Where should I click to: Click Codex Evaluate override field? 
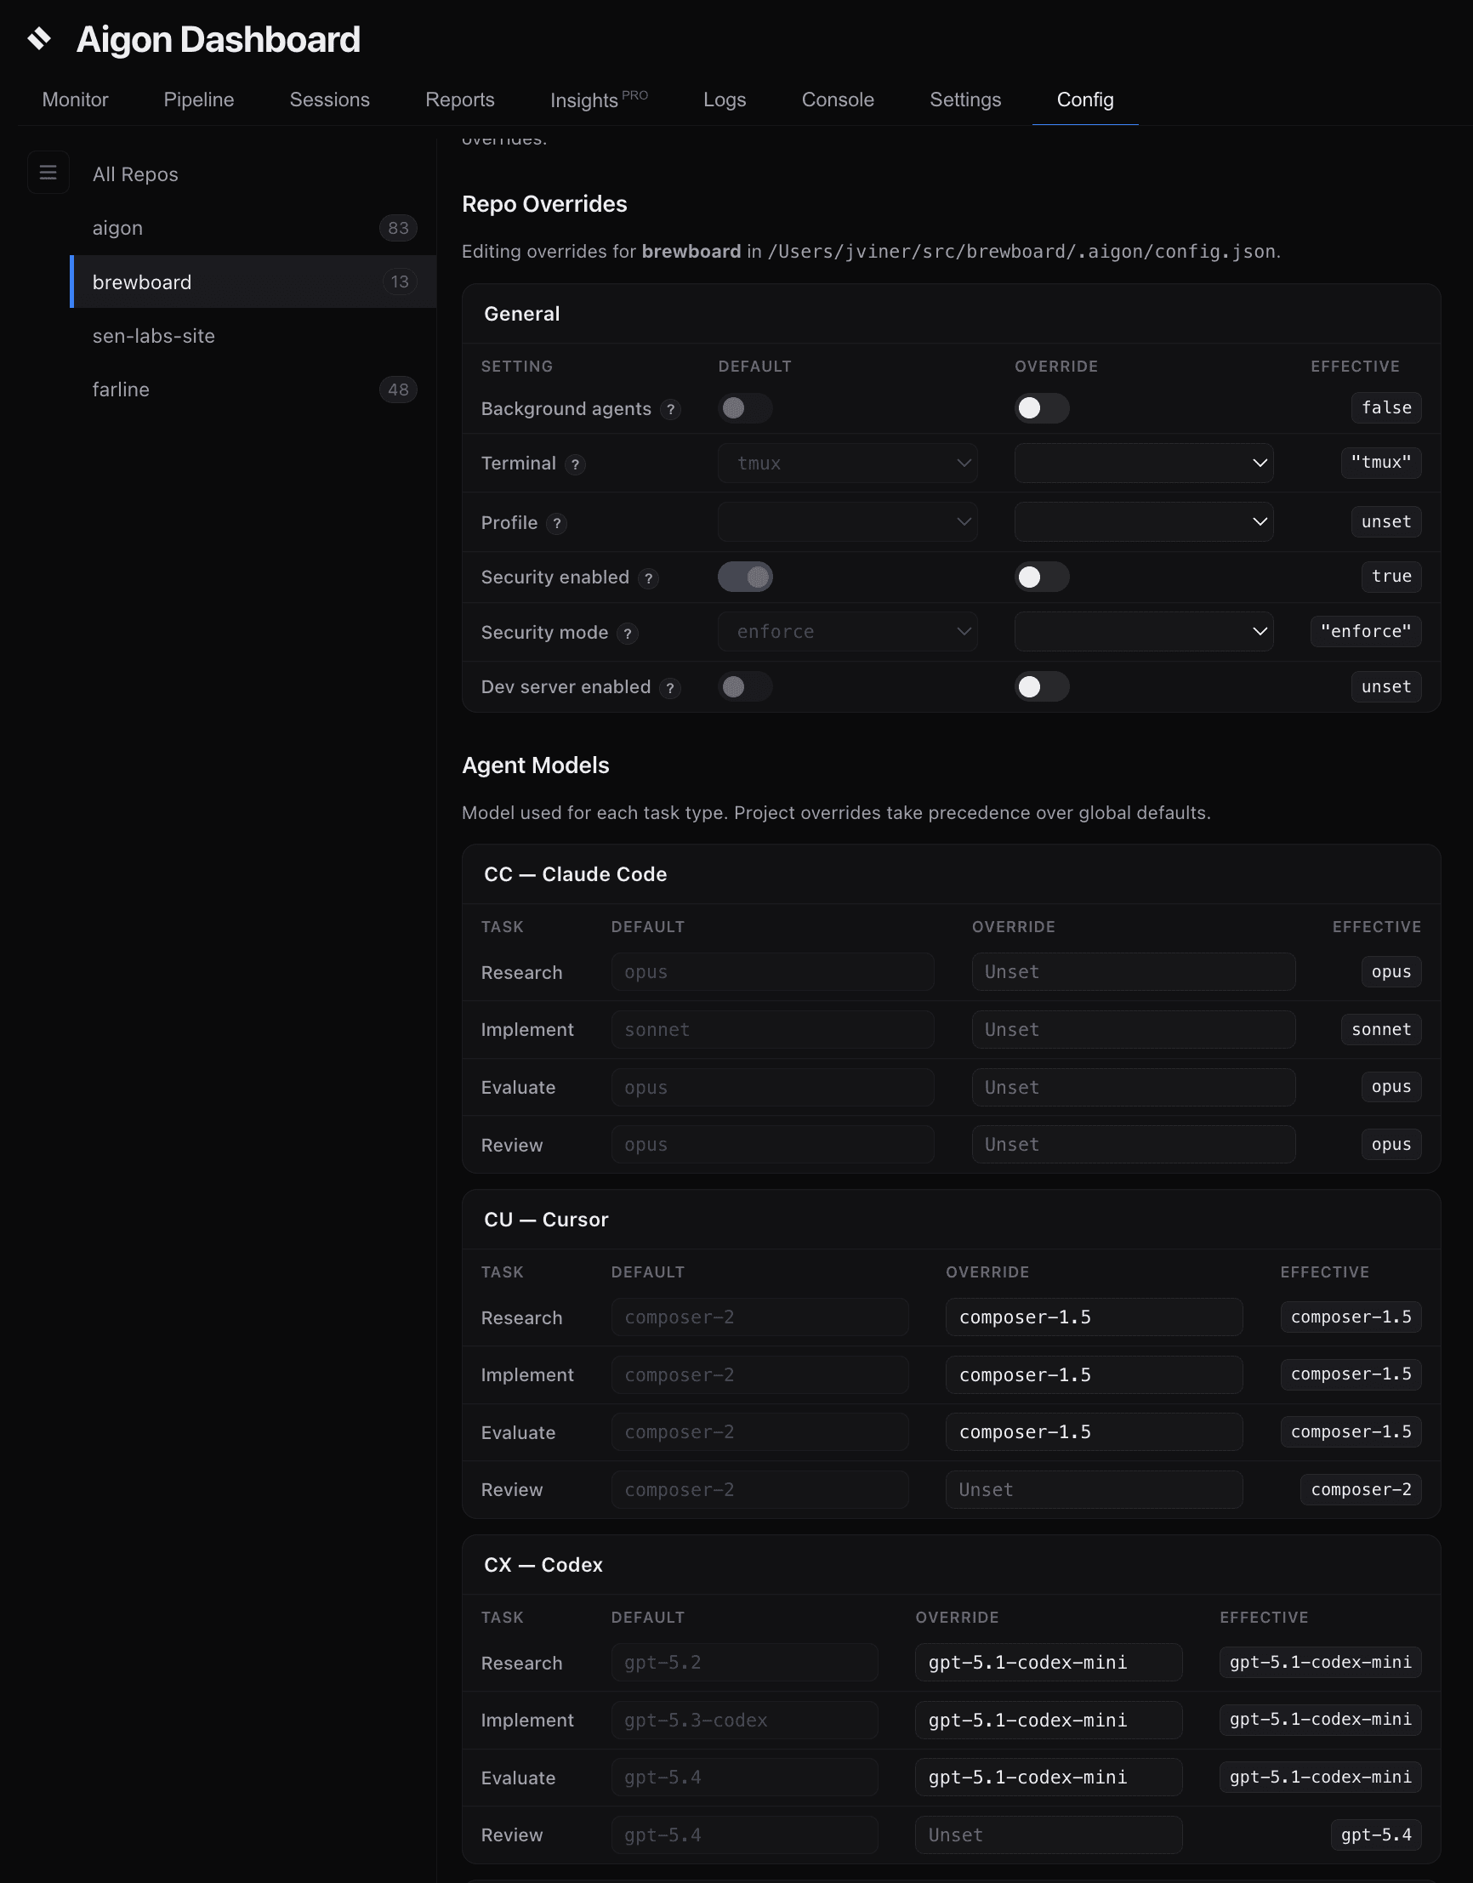(1048, 1777)
